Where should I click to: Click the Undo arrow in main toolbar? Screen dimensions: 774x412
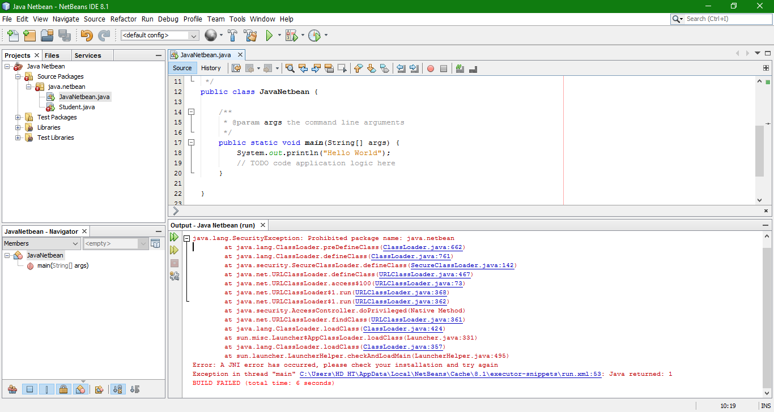click(x=86, y=36)
